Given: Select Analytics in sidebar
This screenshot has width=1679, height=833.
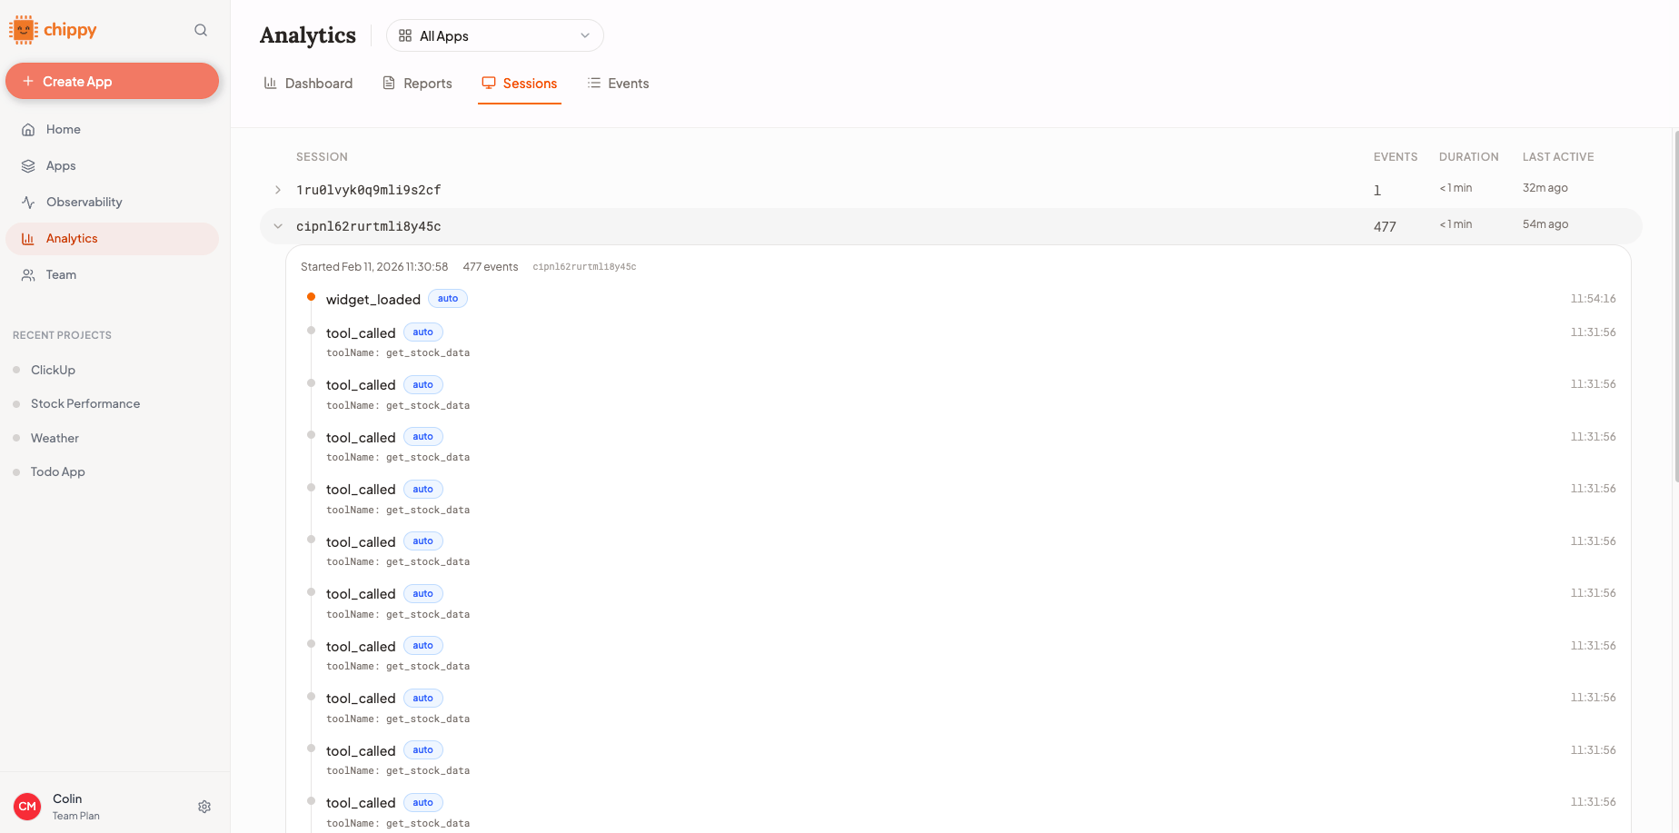Looking at the screenshot, I should 112,238.
